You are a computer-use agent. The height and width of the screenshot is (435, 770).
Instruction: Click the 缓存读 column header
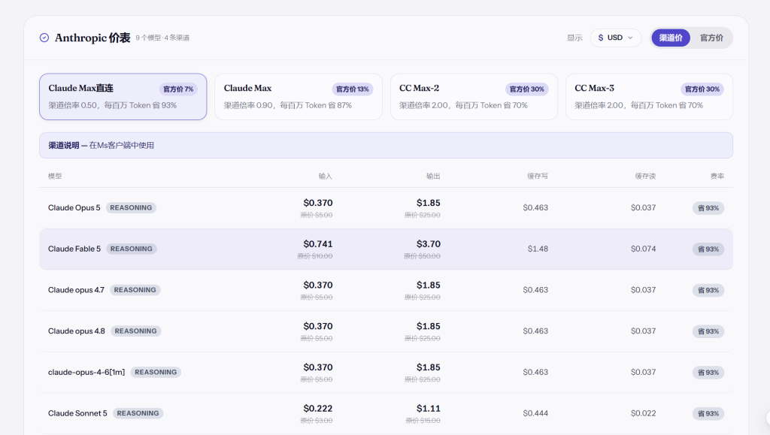[645, 176]
